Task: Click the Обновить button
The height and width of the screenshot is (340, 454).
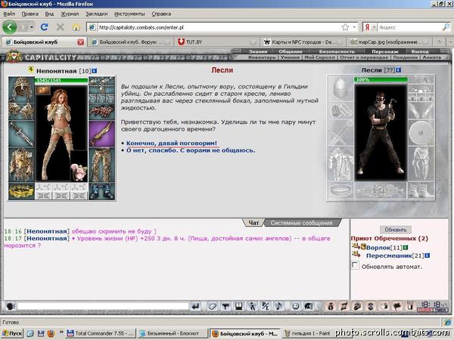Action: (396, 230)
